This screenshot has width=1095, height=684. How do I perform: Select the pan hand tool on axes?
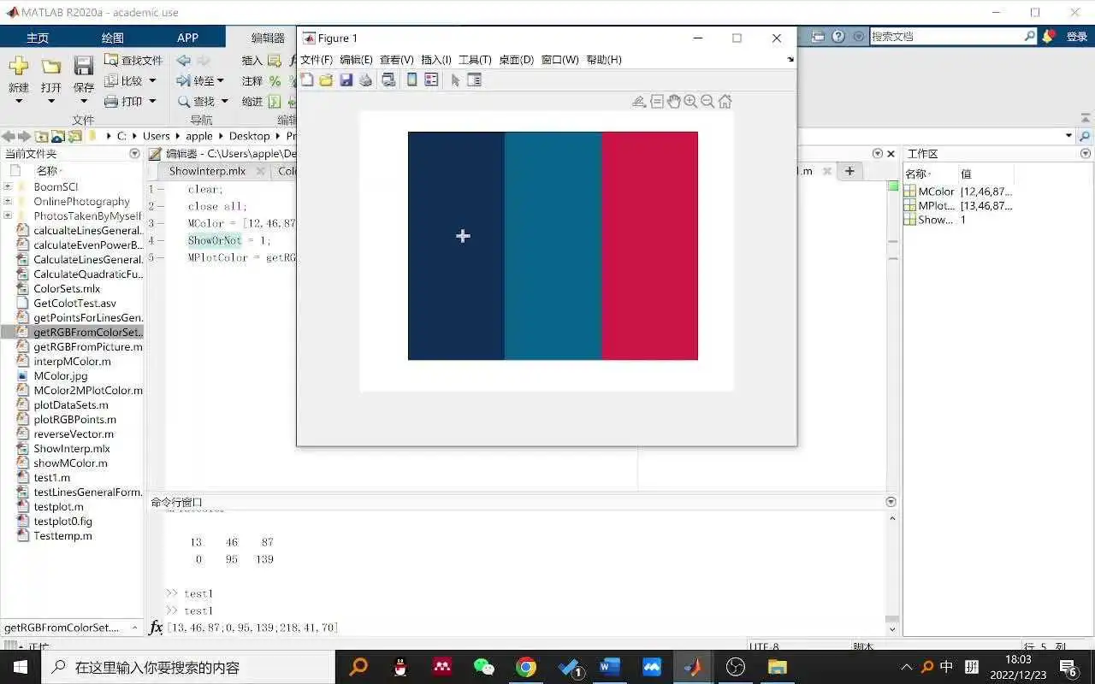(x=673, y=102)
